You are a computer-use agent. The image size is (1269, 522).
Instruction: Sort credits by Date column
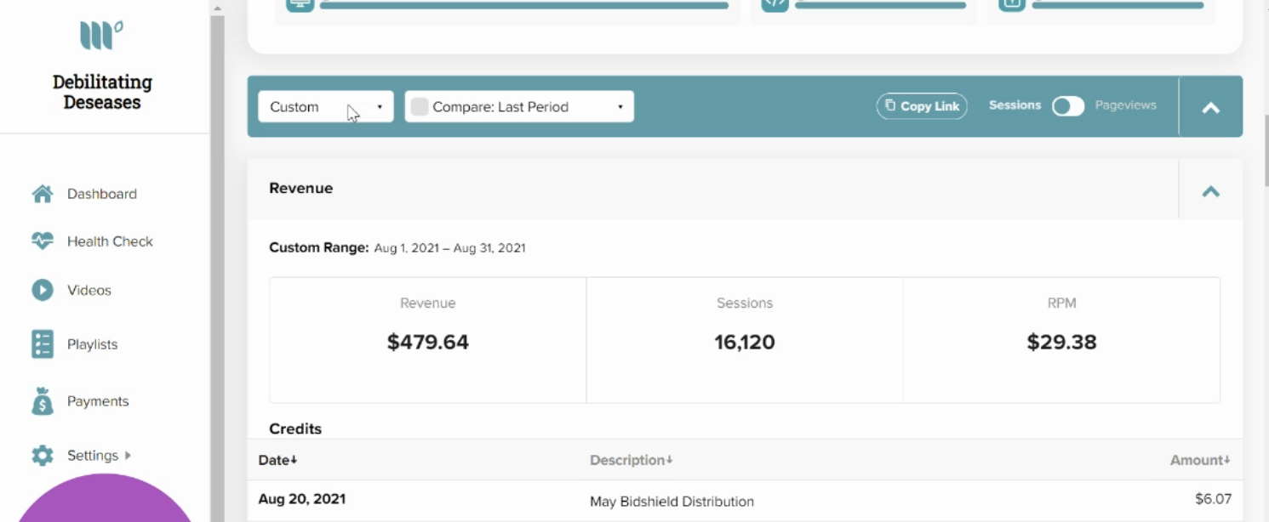click(278, 460)
